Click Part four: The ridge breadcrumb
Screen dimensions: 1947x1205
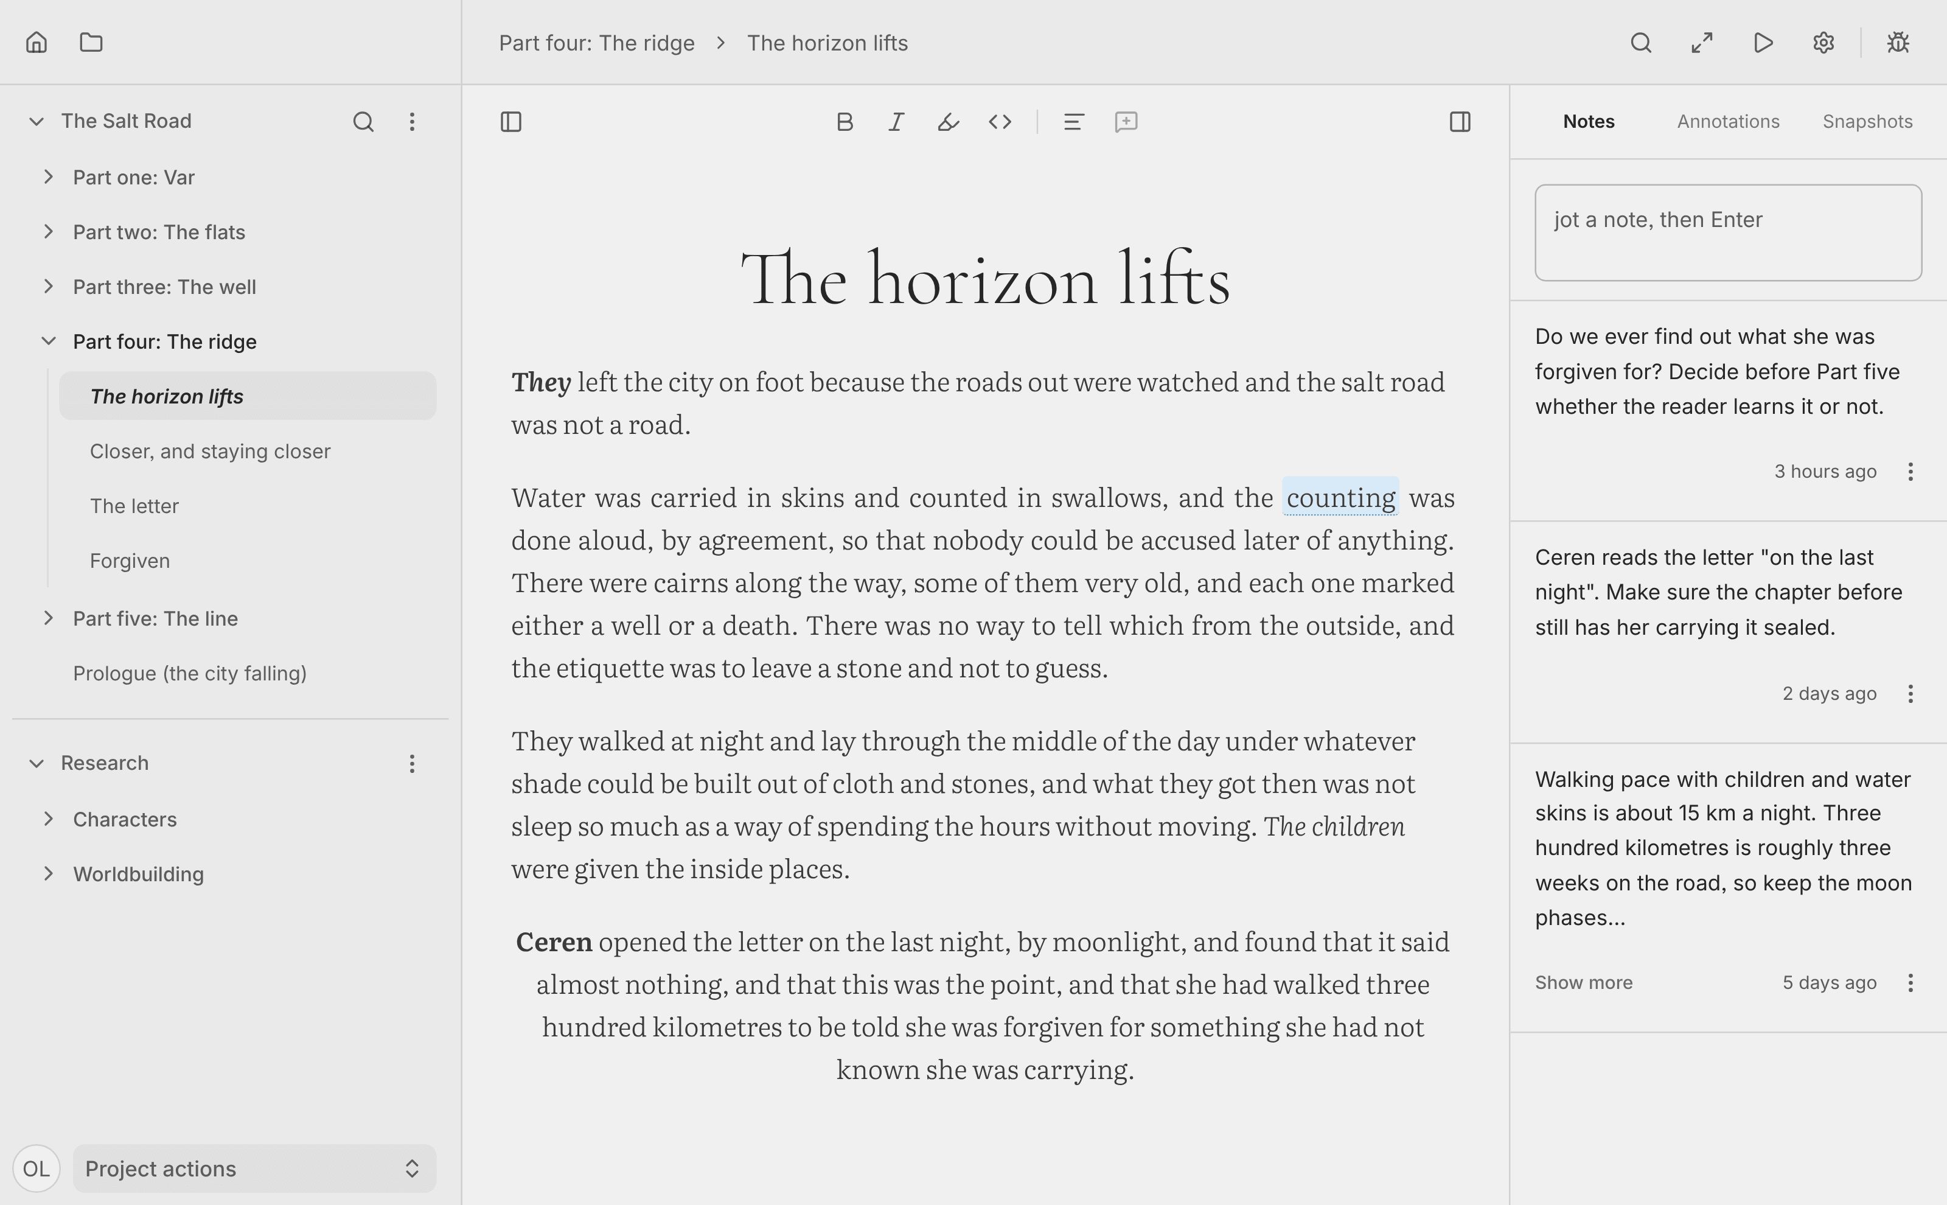click(597, 43)
